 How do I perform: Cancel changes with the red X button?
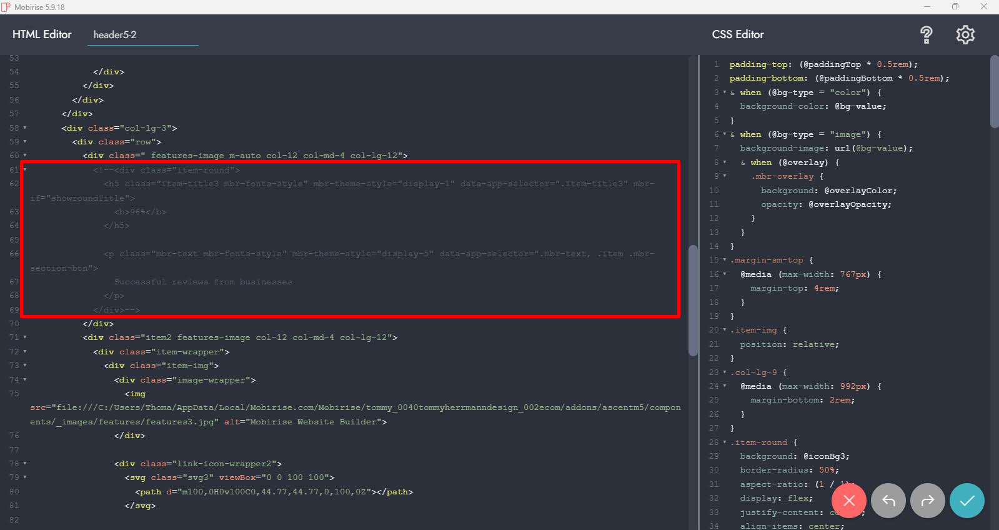[848, 501]
